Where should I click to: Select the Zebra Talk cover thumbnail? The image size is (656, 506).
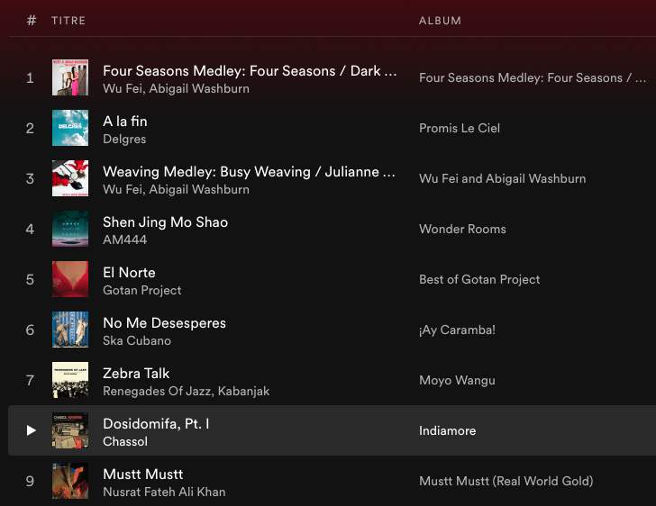point(70,380)
